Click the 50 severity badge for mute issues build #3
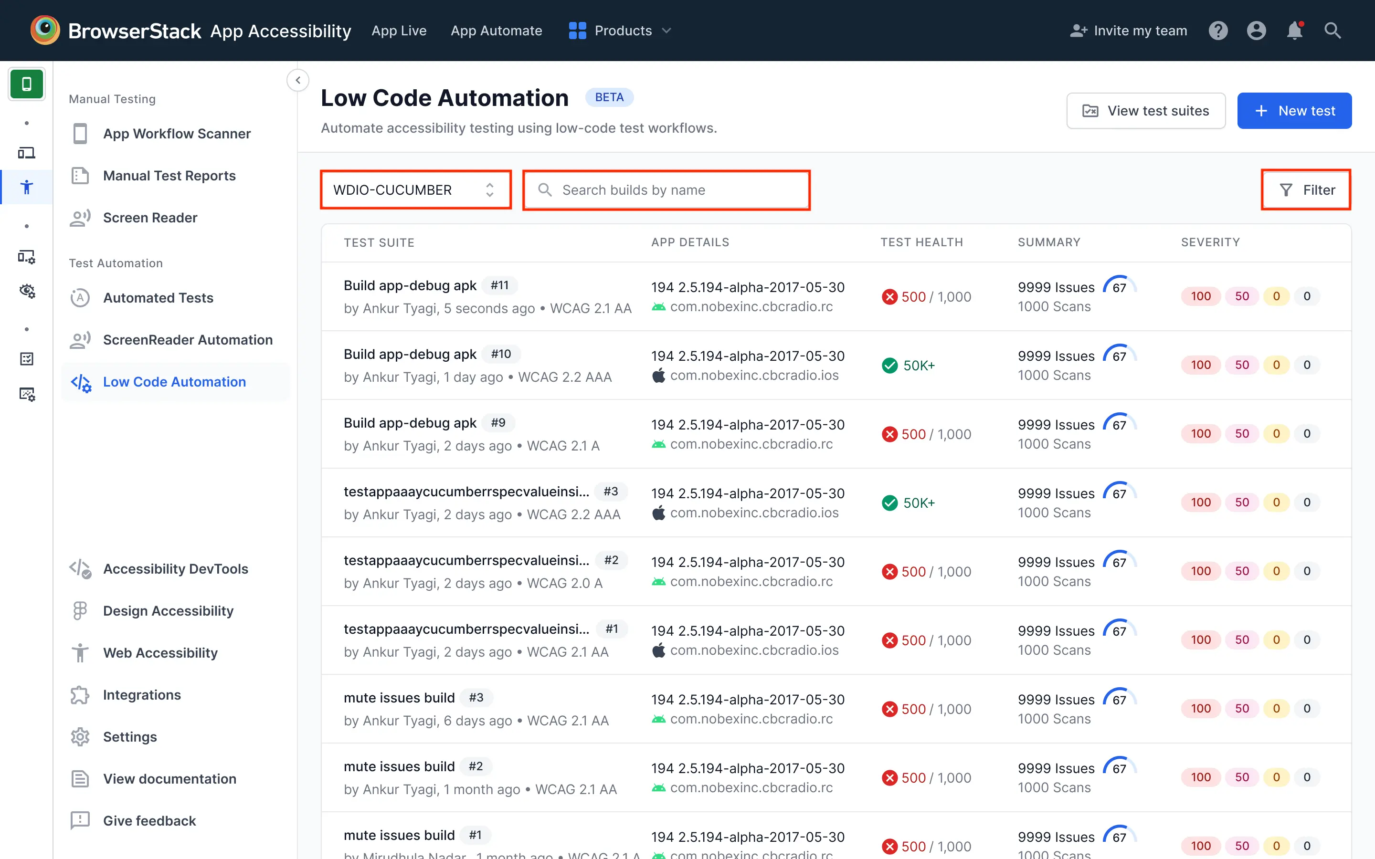The image size is (1375, 859). (x=1241, y=709)
